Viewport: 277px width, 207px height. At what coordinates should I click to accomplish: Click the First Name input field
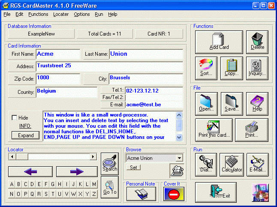pos(57,54)
